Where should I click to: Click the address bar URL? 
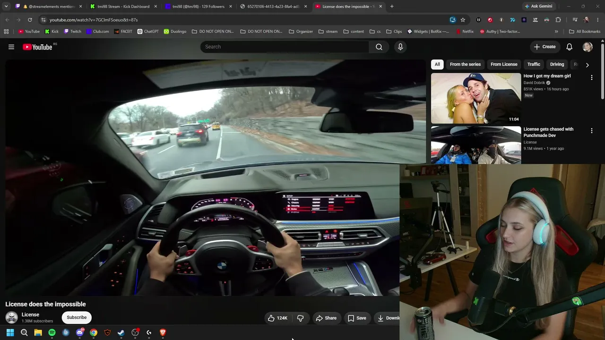pyautogui.click(x=94, y=20)
